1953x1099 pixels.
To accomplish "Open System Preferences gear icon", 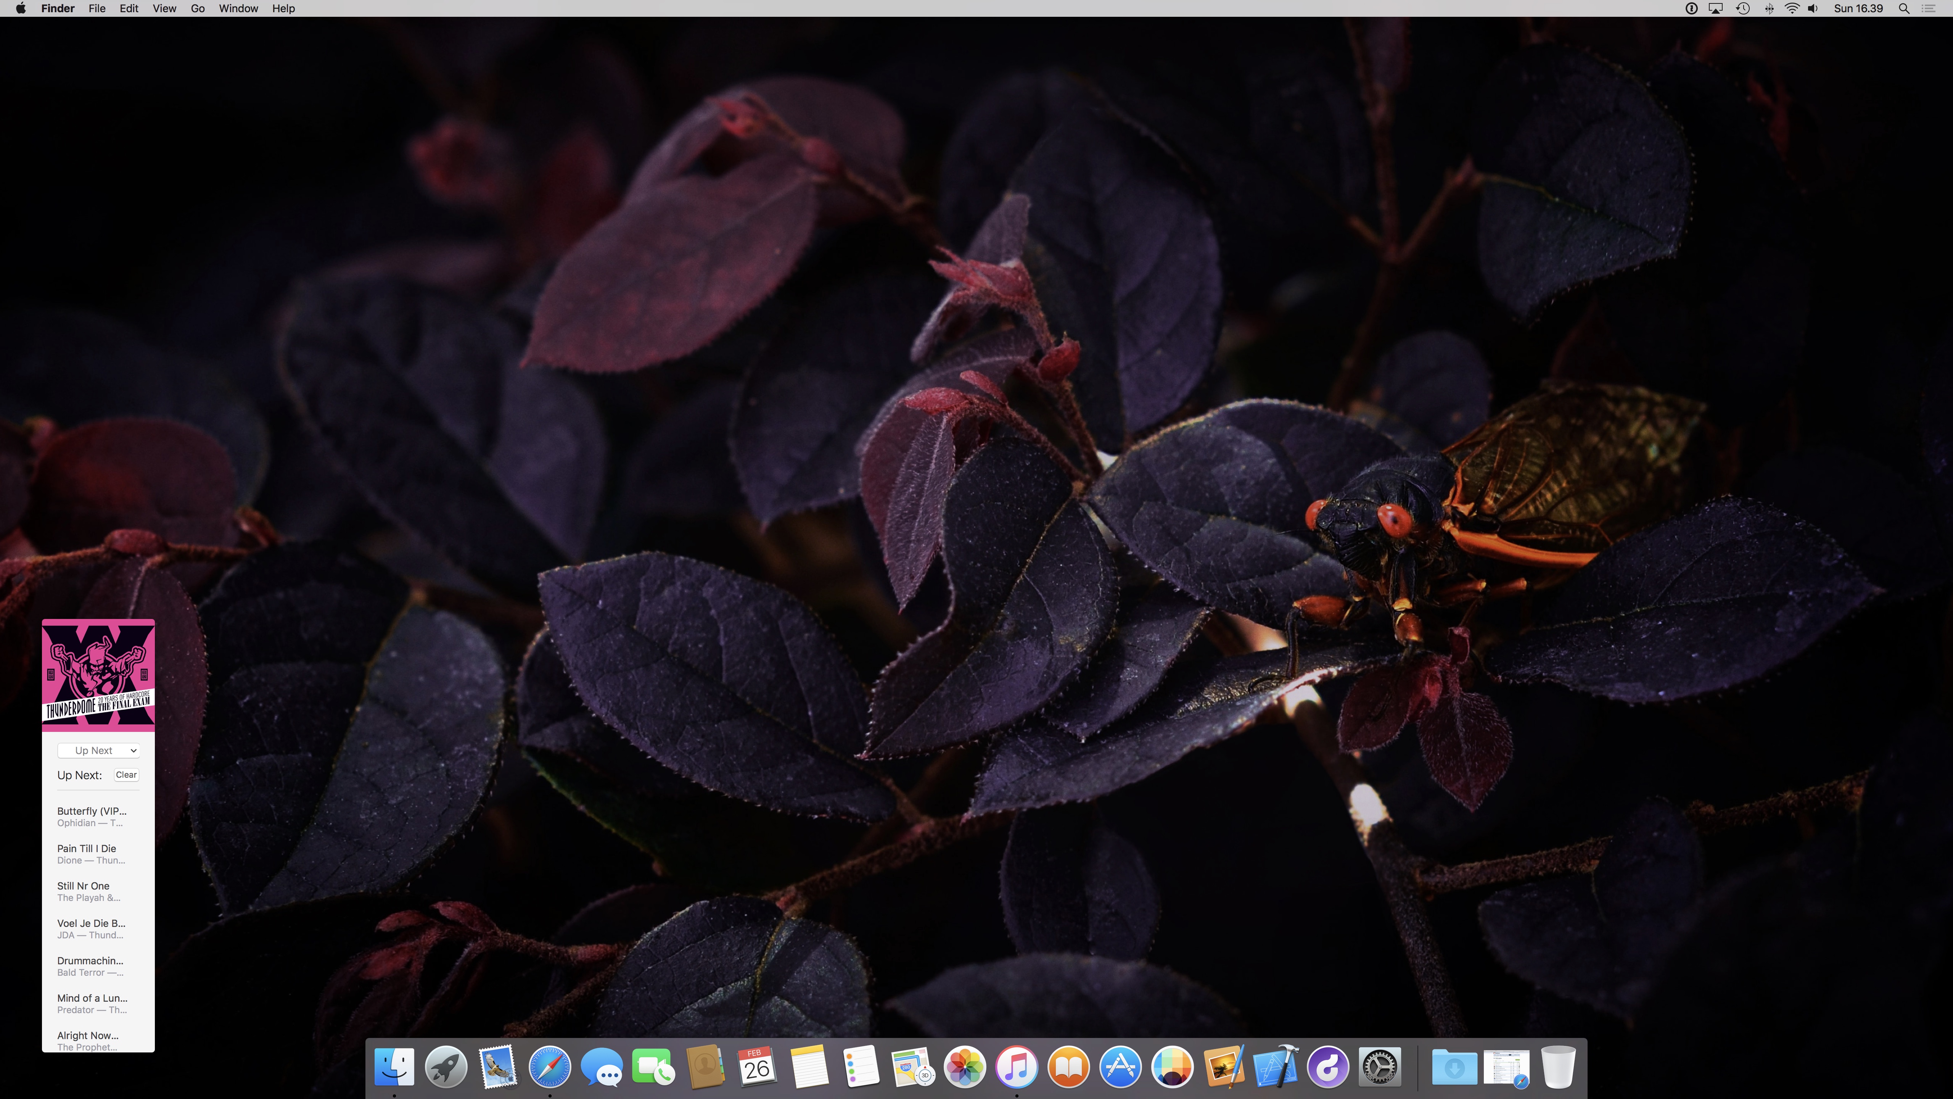I will coord(1379,1067).
